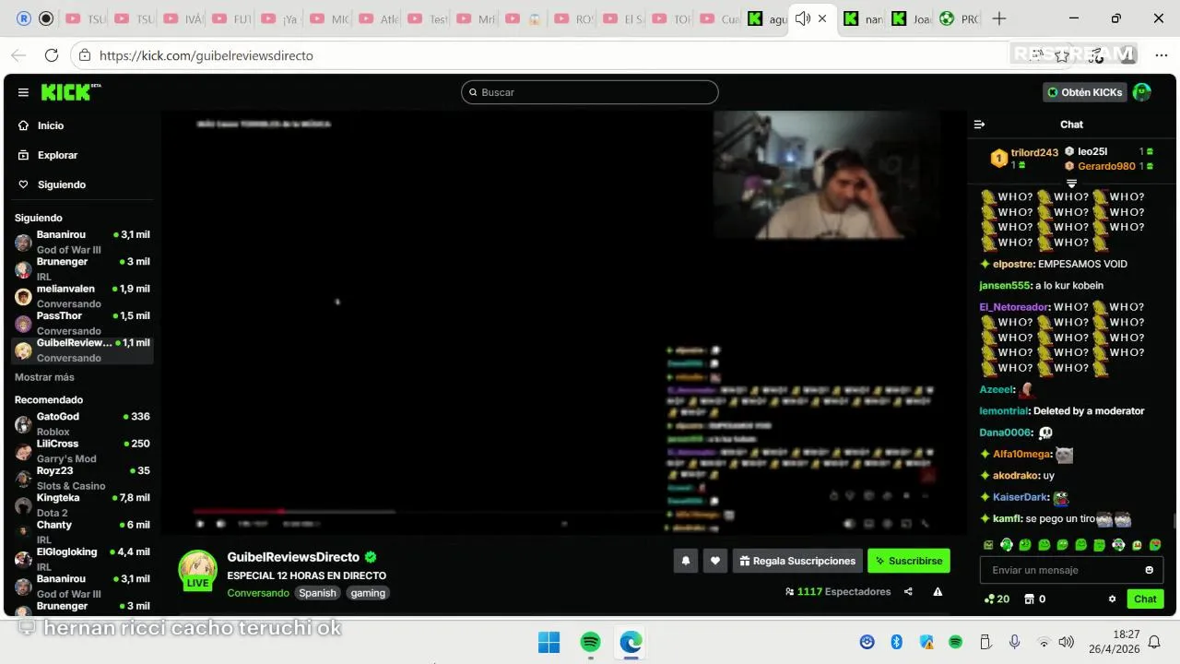
Task: Open volume control in system tray
Action: (1067, 642)
